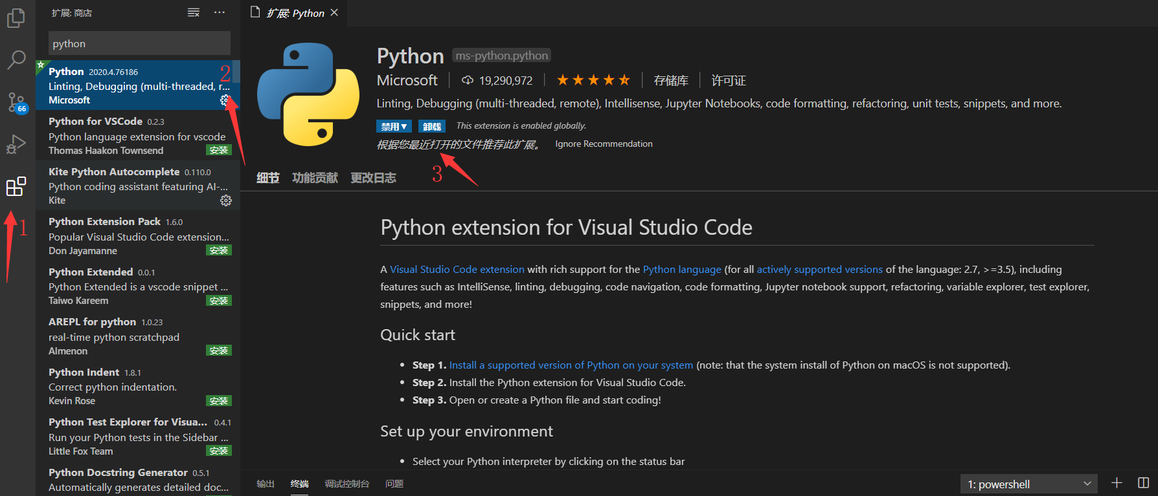Open the Run and Debug view
This screenshot has height=496, width=1158.
[16, 144]
